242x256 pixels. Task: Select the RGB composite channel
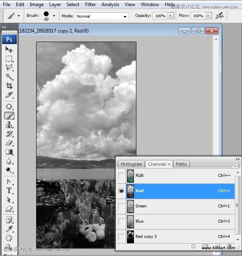(x=180, y=176)
